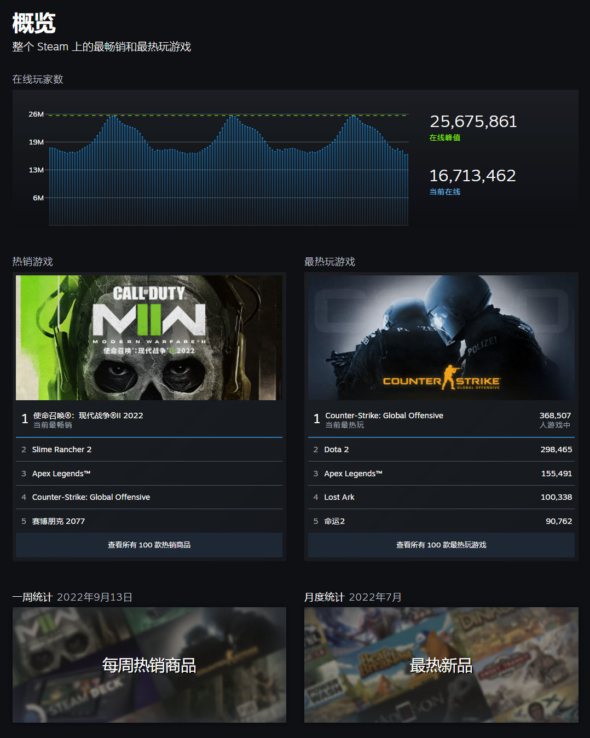The width and height of the screenshot is (590, 738).
Task: Click the online players bar chart
Action: [x=229, y=170]
